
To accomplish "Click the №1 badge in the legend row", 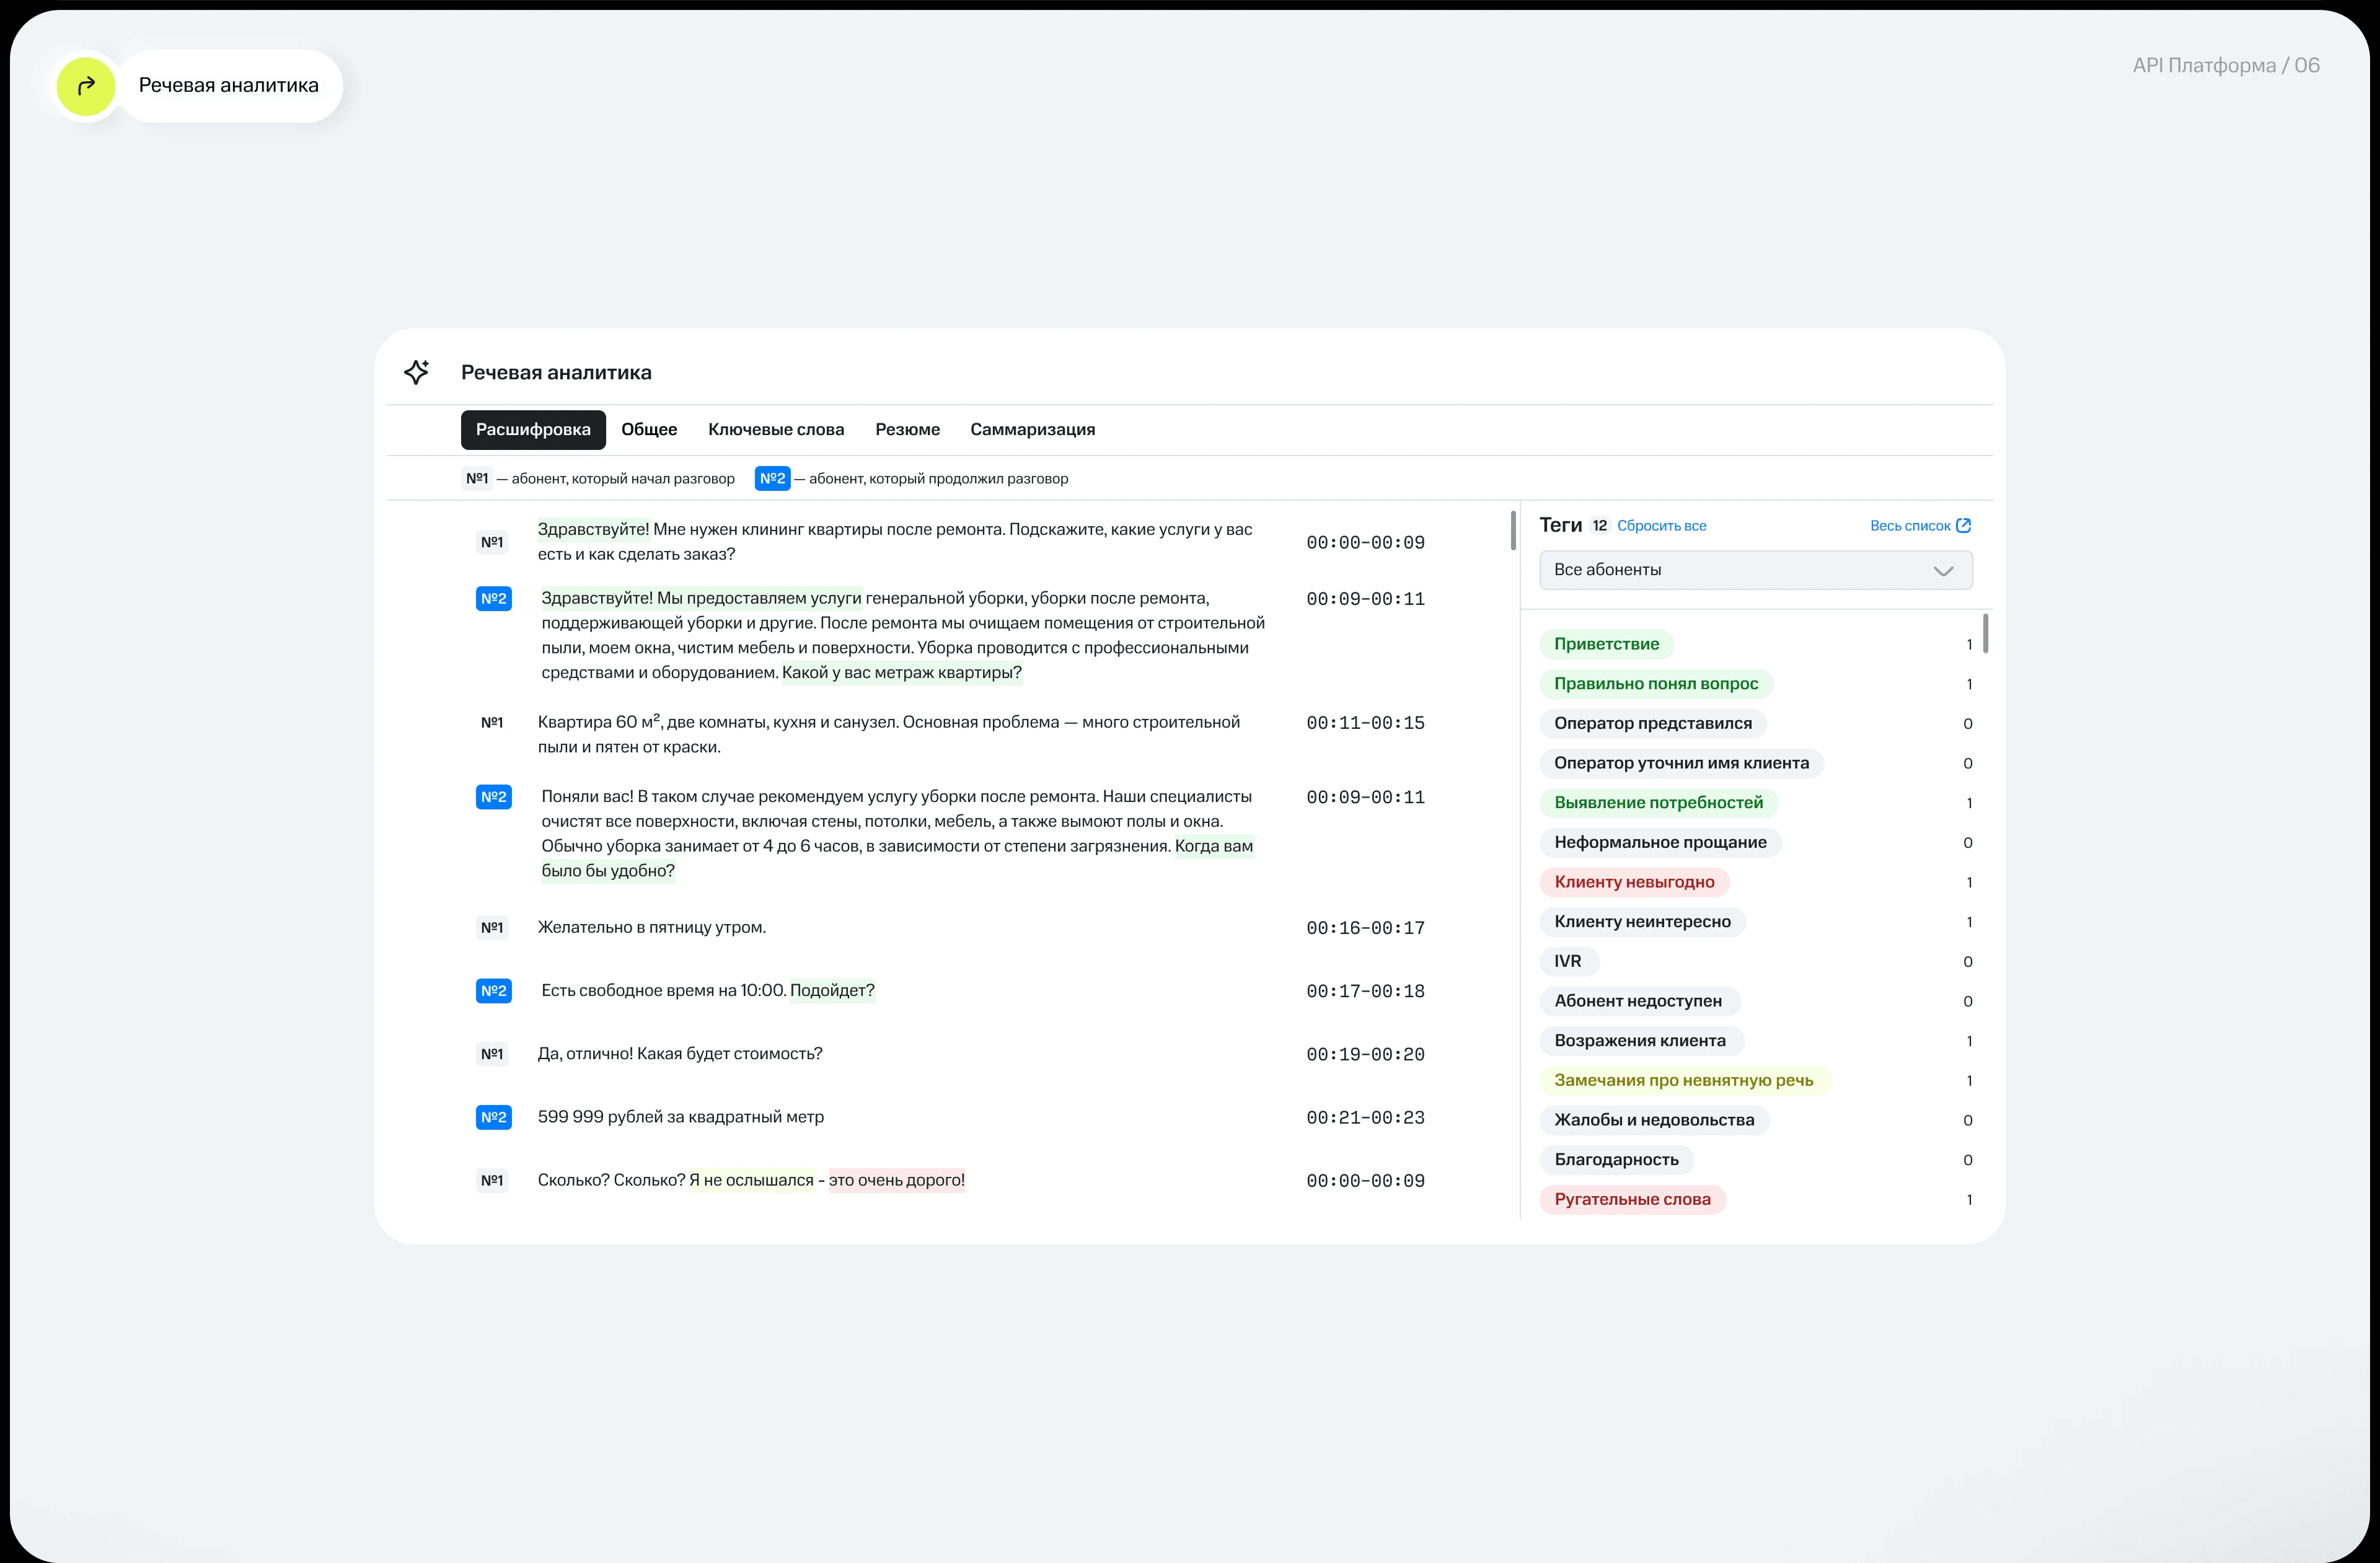I will click(477, 478).
